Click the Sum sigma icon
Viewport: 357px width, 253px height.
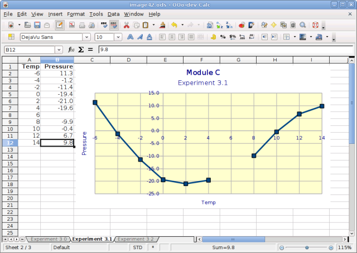click(x=80, y=50)
